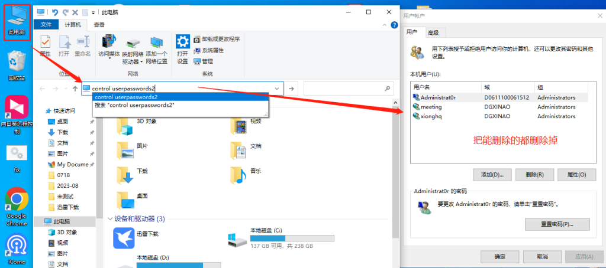
Task: Open the 文件 tab
Action: click(x=46, y=25)
